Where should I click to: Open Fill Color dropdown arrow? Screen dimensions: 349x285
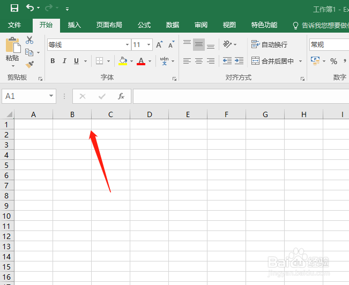(x=131, y=61)
